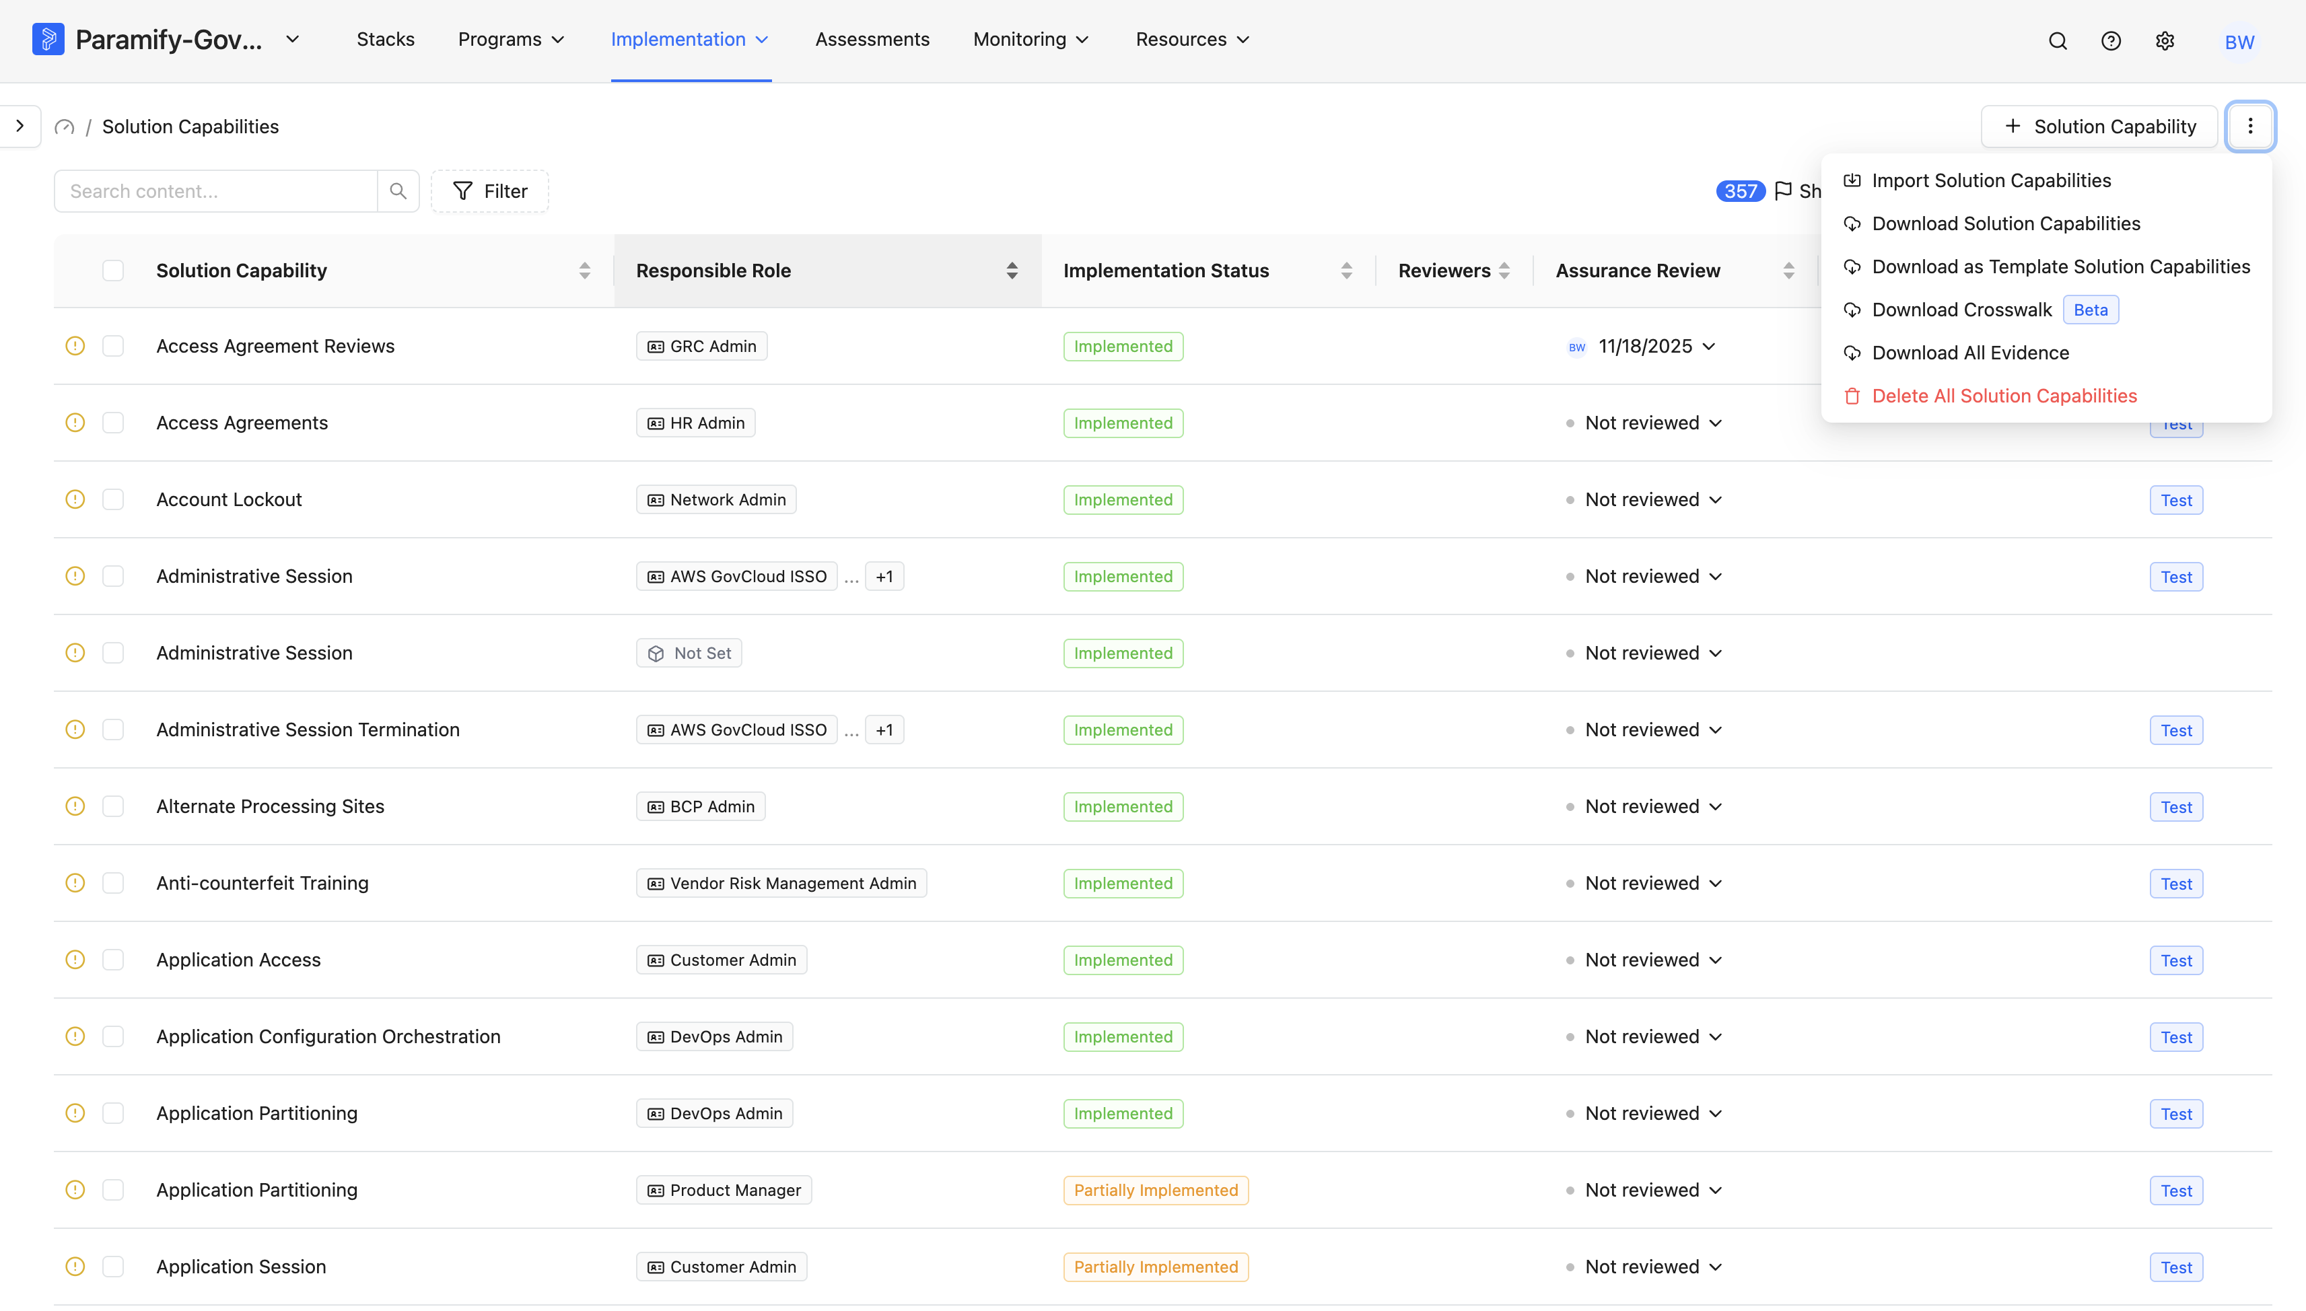Expand the left sidebar chevron
The width and height of the screenshot is (2306, 1311).
coord(20,126)
